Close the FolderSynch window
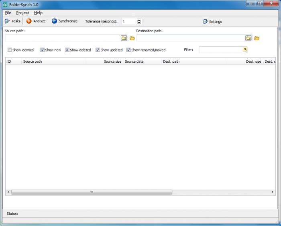 tap(271, 3)
